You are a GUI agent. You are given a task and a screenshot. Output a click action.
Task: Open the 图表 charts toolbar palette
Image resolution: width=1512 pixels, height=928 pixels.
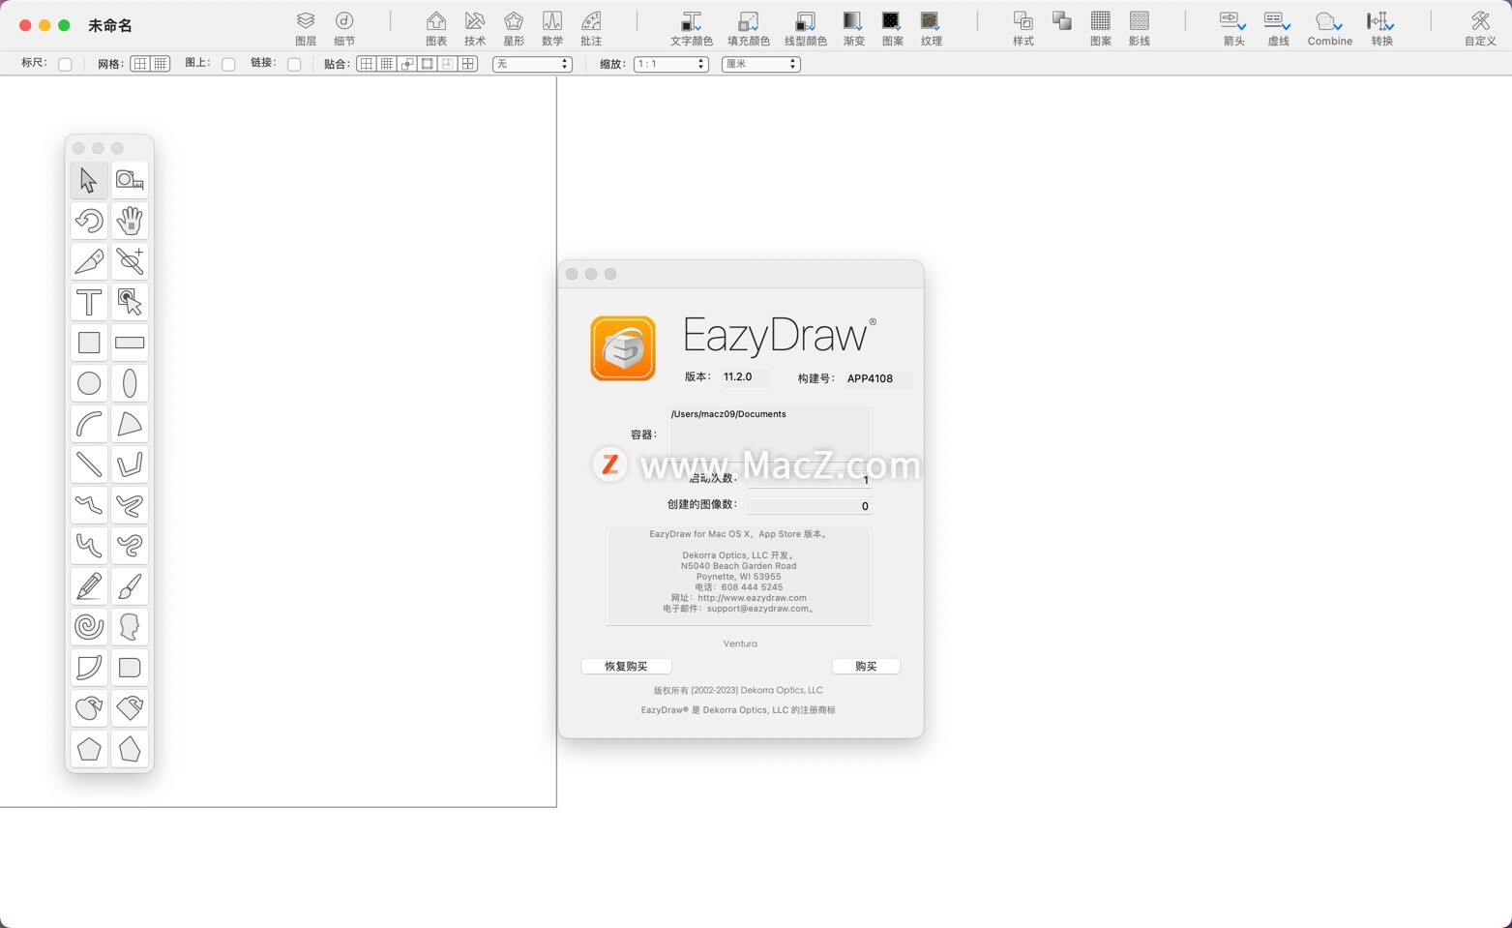436,28
